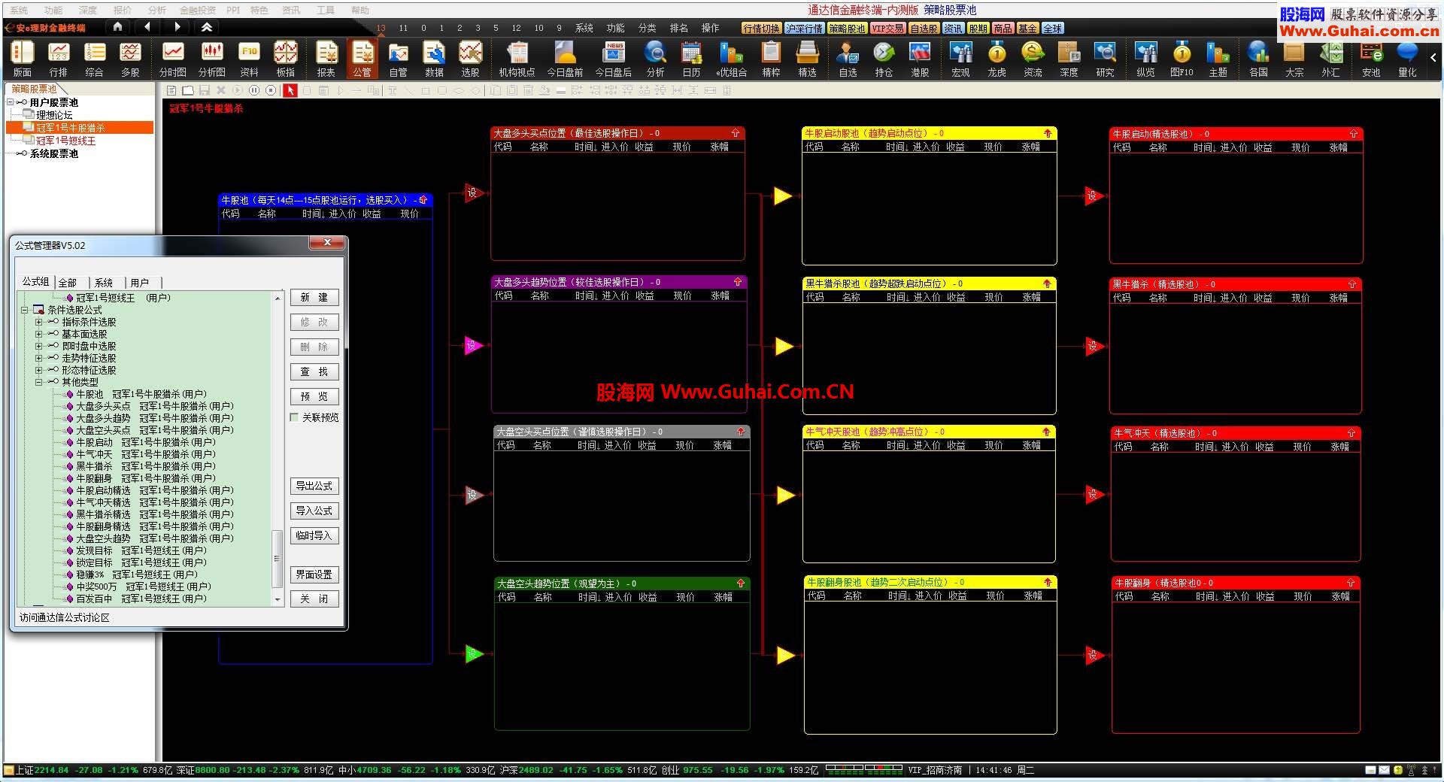Click the 临时导入 button
The height and width of the screenshot is (782, 1444).
(314, 536)
